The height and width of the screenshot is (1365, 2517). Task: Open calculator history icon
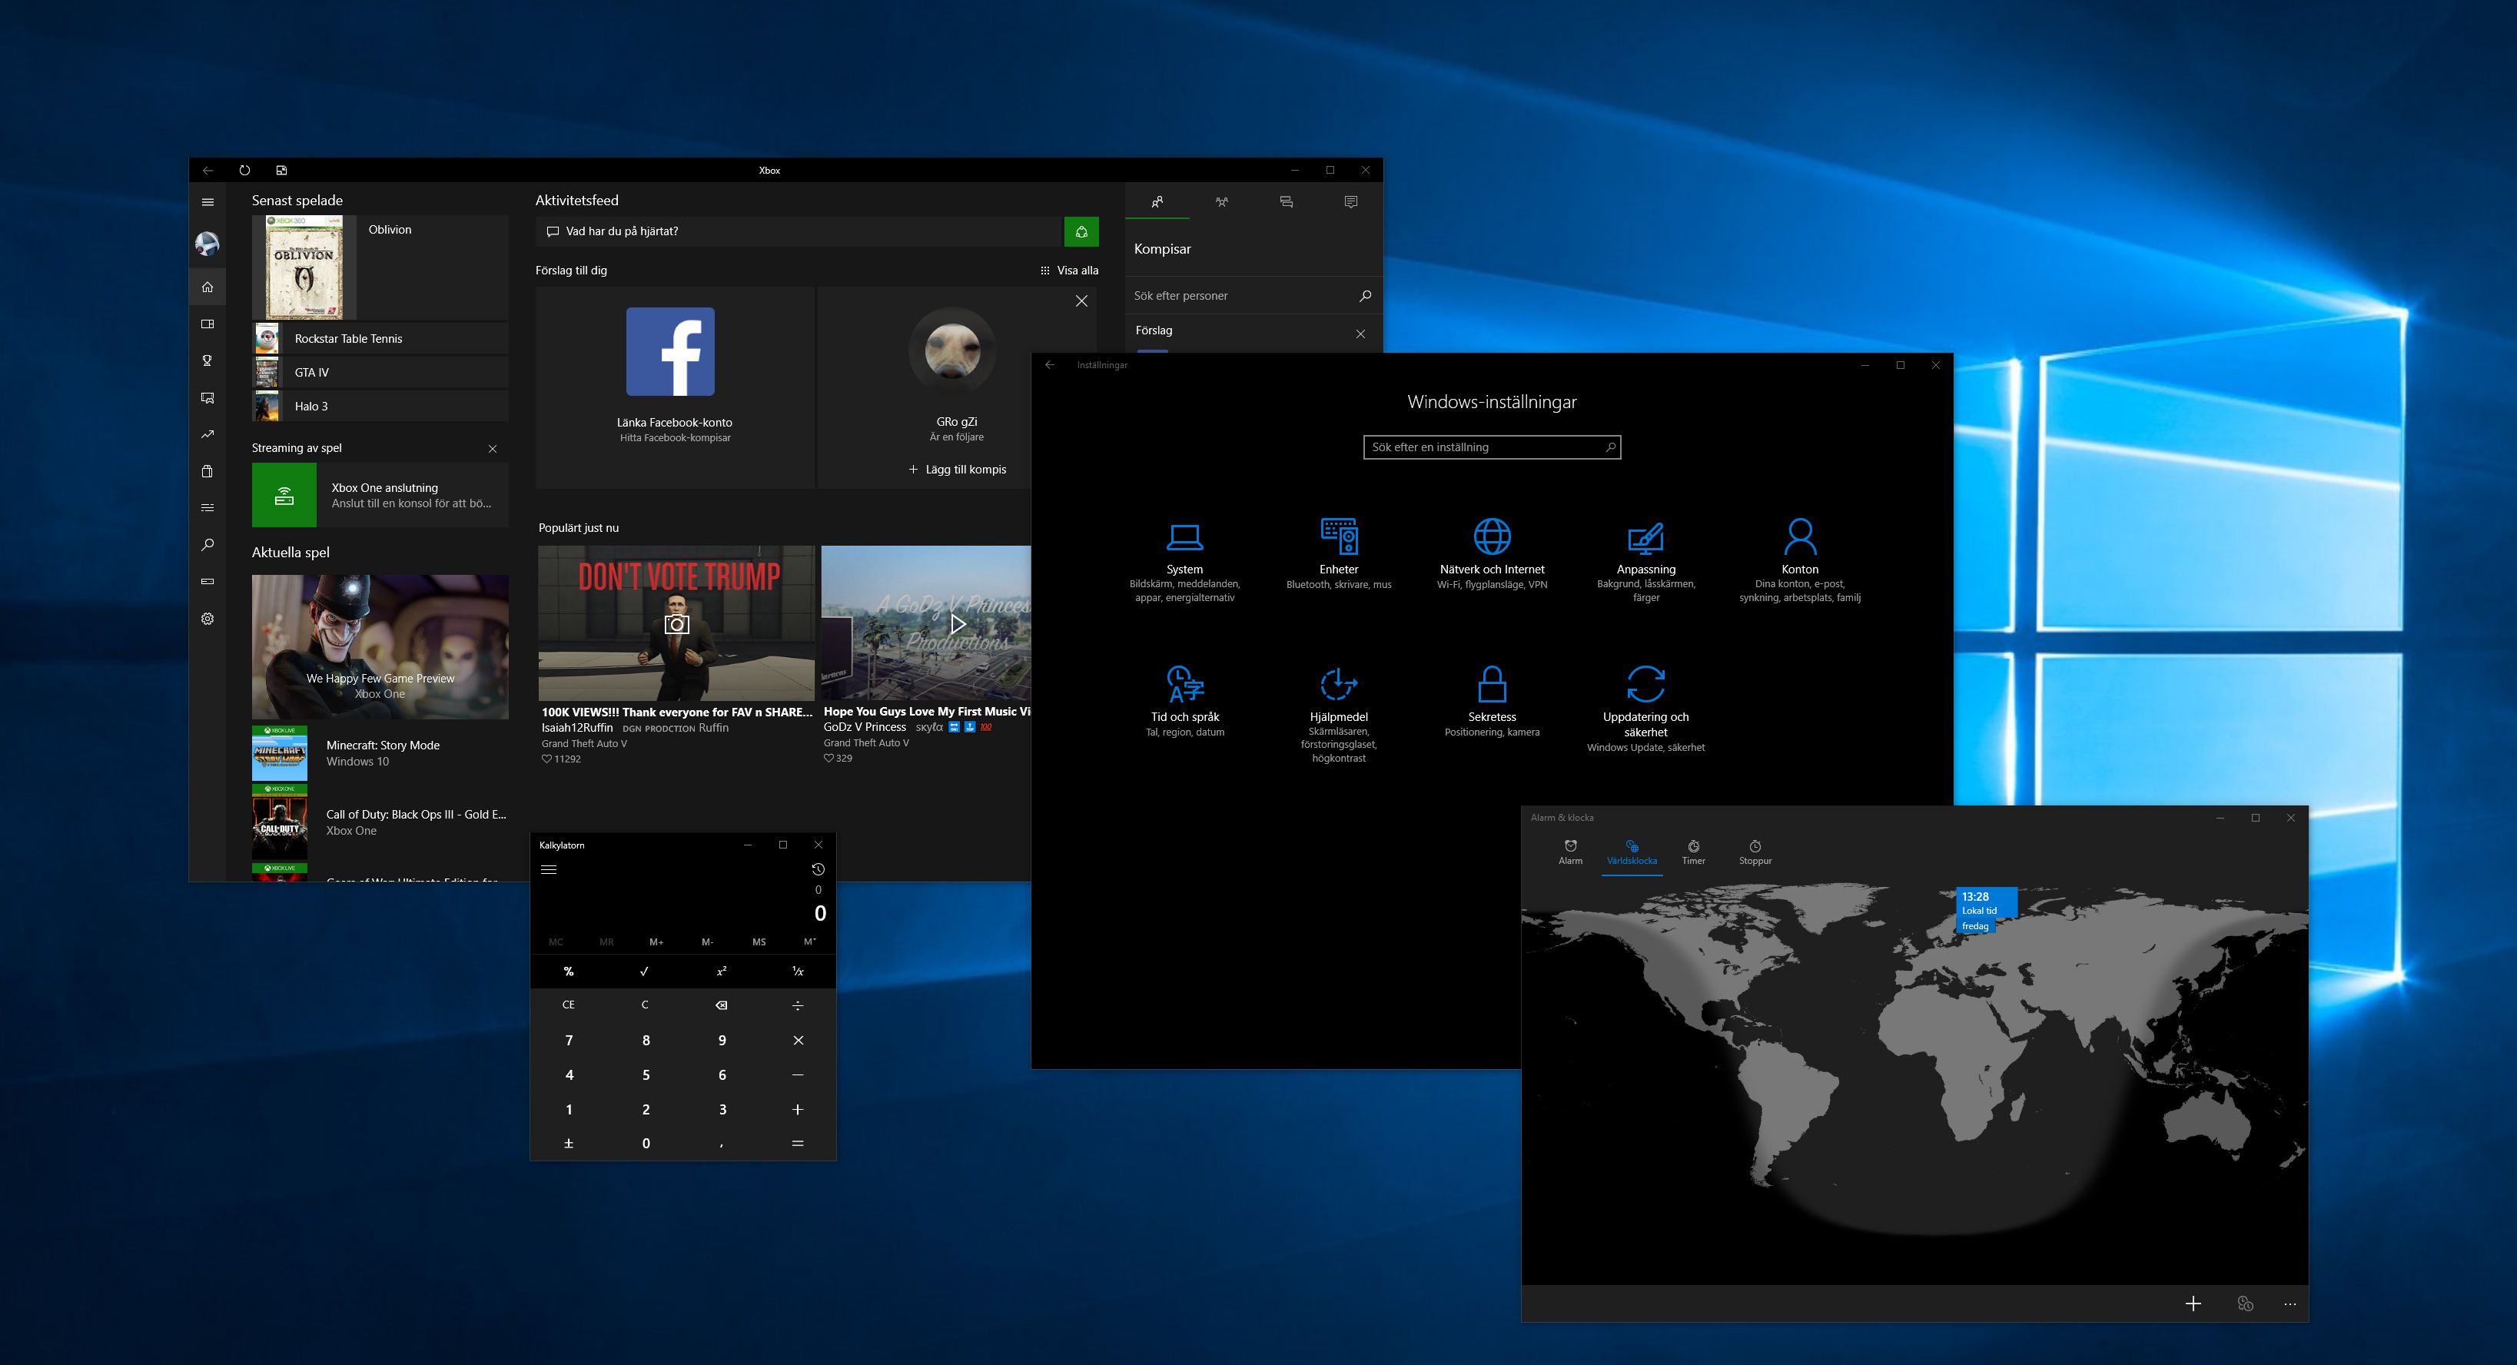coord(818,868)
